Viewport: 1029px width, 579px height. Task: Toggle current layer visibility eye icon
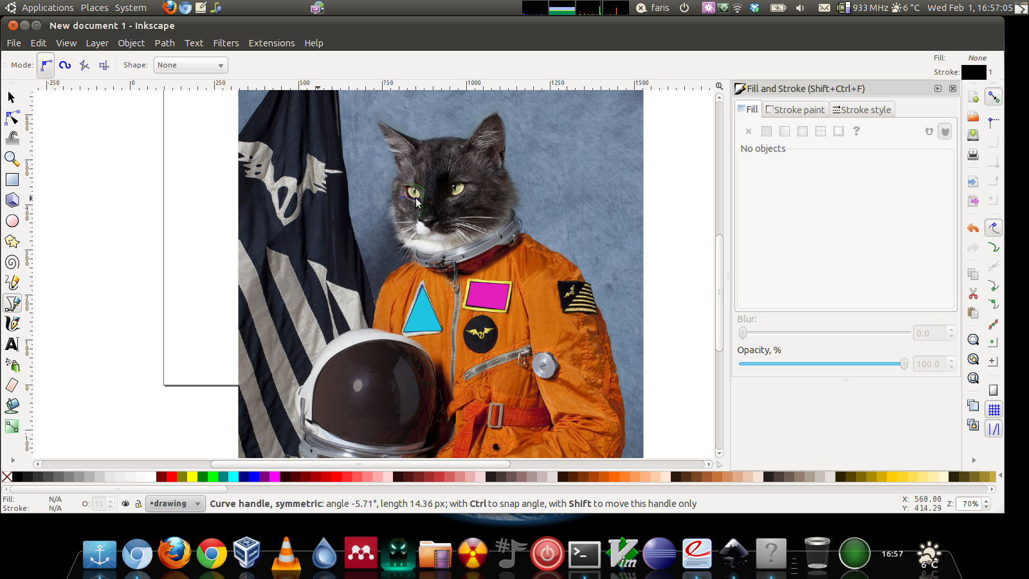pyautogui.click(x=125, y=504)
